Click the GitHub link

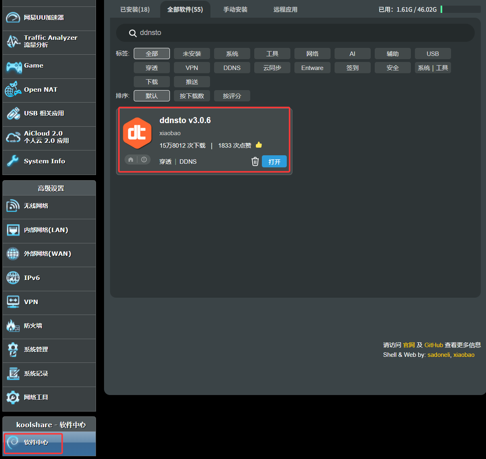click(x=434, y=345)
